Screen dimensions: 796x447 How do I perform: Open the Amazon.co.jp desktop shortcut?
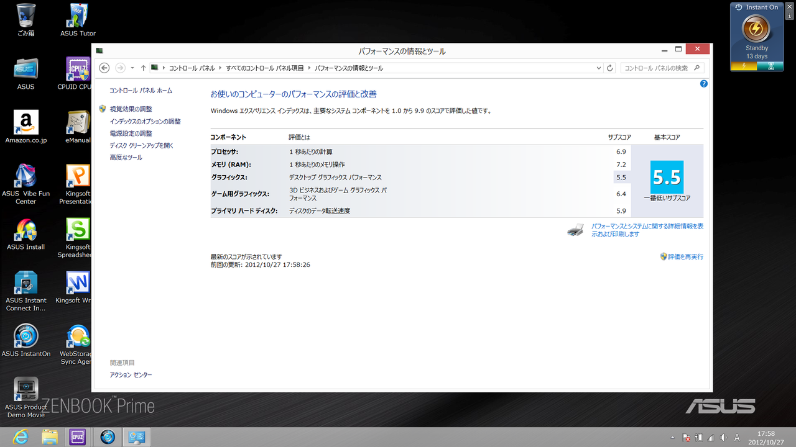click(x=26, y=127)
